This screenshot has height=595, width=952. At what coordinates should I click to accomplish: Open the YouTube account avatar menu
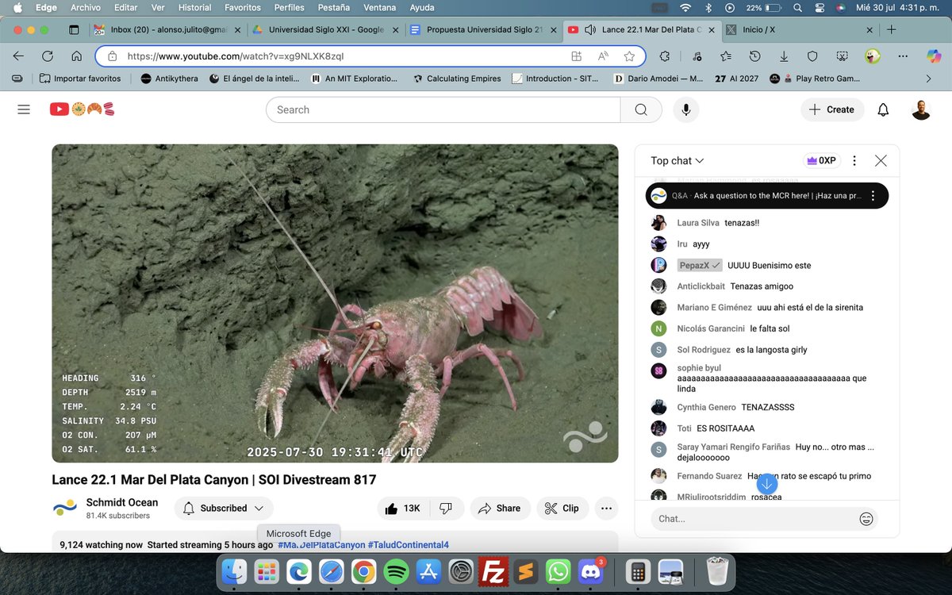pyautogui.click(x=921, y=109)
